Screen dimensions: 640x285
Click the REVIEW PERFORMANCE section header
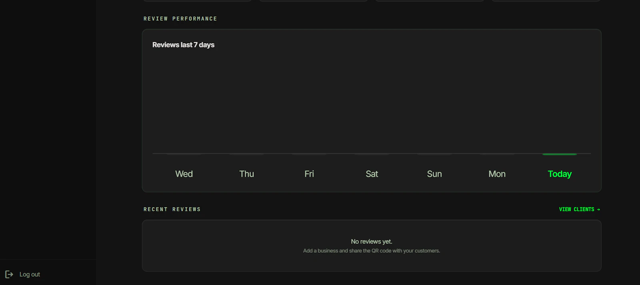point(180,19)
